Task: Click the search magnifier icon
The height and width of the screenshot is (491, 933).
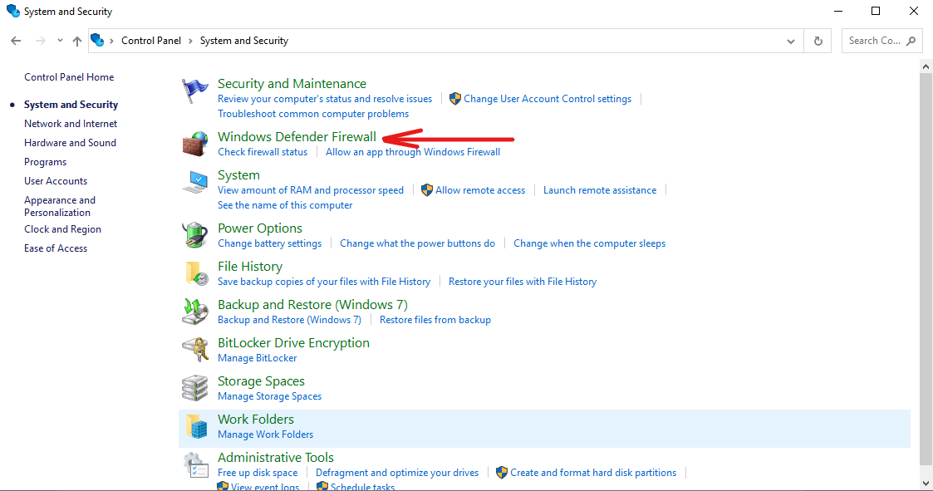Action: tap(911, 41)
